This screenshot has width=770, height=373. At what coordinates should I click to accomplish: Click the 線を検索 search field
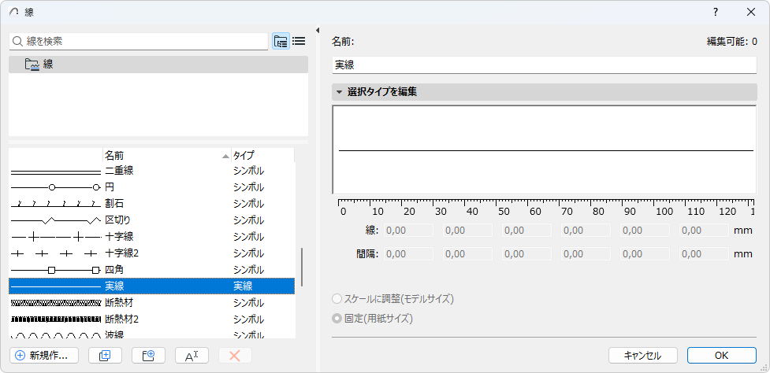pyautogui.click(x=139, y=42)
